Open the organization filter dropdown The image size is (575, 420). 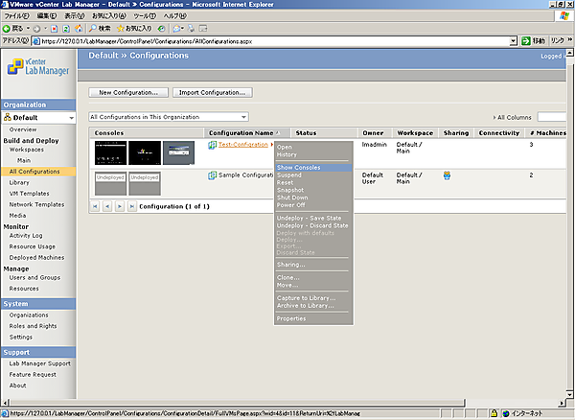click(243, 116)
